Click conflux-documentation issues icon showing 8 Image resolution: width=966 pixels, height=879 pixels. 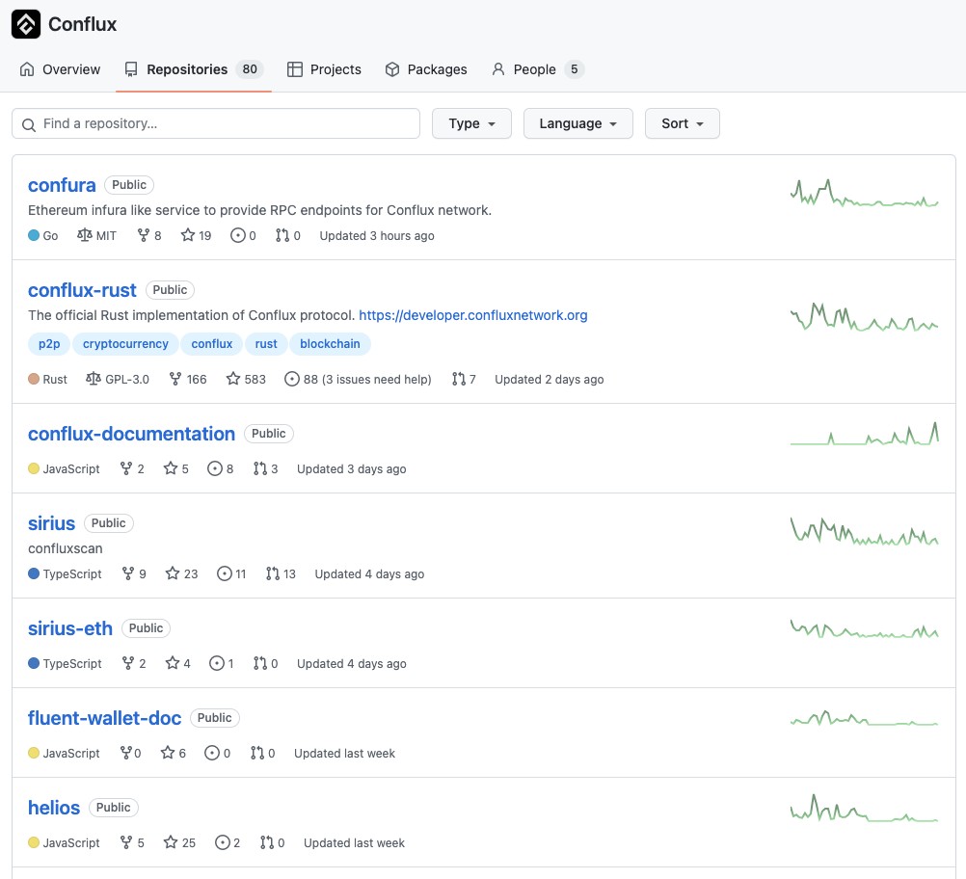214,468
